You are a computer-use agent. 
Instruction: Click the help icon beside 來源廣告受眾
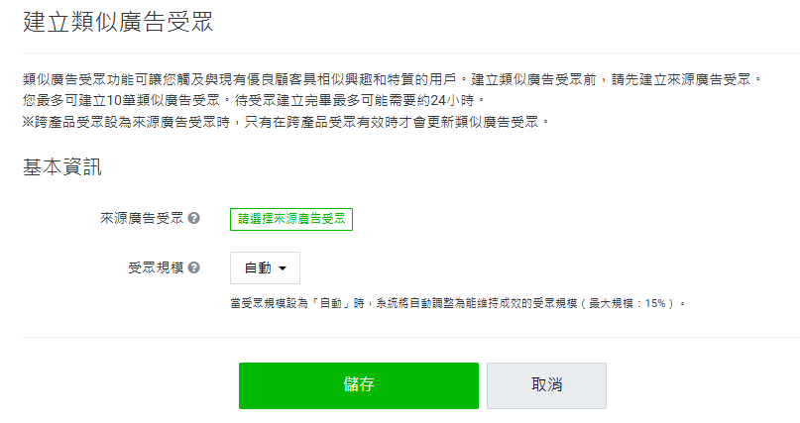[194, 218]
